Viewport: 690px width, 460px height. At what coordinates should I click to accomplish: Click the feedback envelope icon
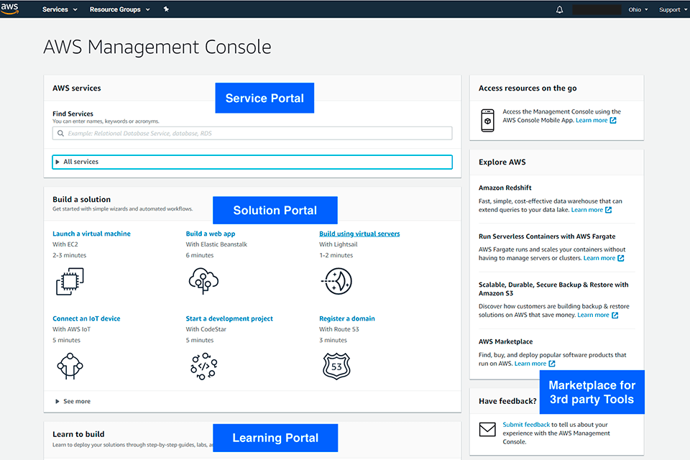[x=487, y=429]
